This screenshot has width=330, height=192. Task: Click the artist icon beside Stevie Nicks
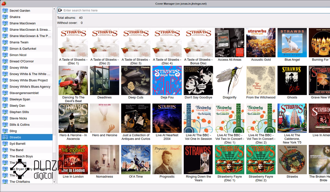5,118
